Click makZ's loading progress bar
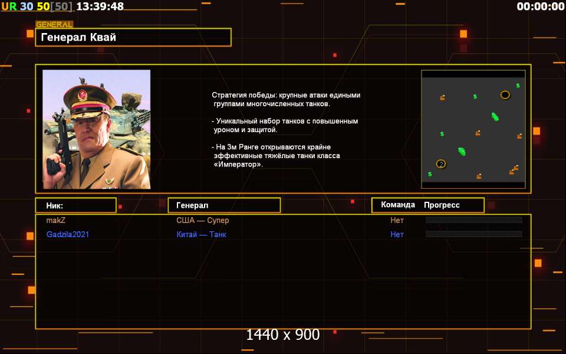Viewport: 566px width, 354px height. 474,219
